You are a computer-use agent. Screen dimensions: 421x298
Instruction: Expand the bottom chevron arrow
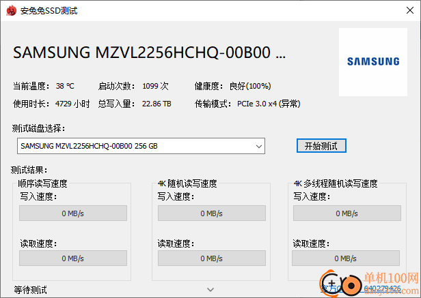click(210, 290)
